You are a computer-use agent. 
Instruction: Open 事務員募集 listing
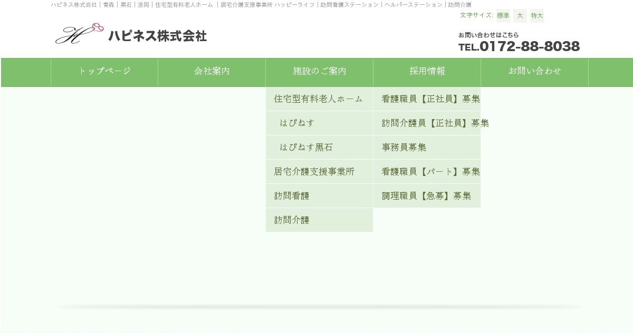pos(427,147)
